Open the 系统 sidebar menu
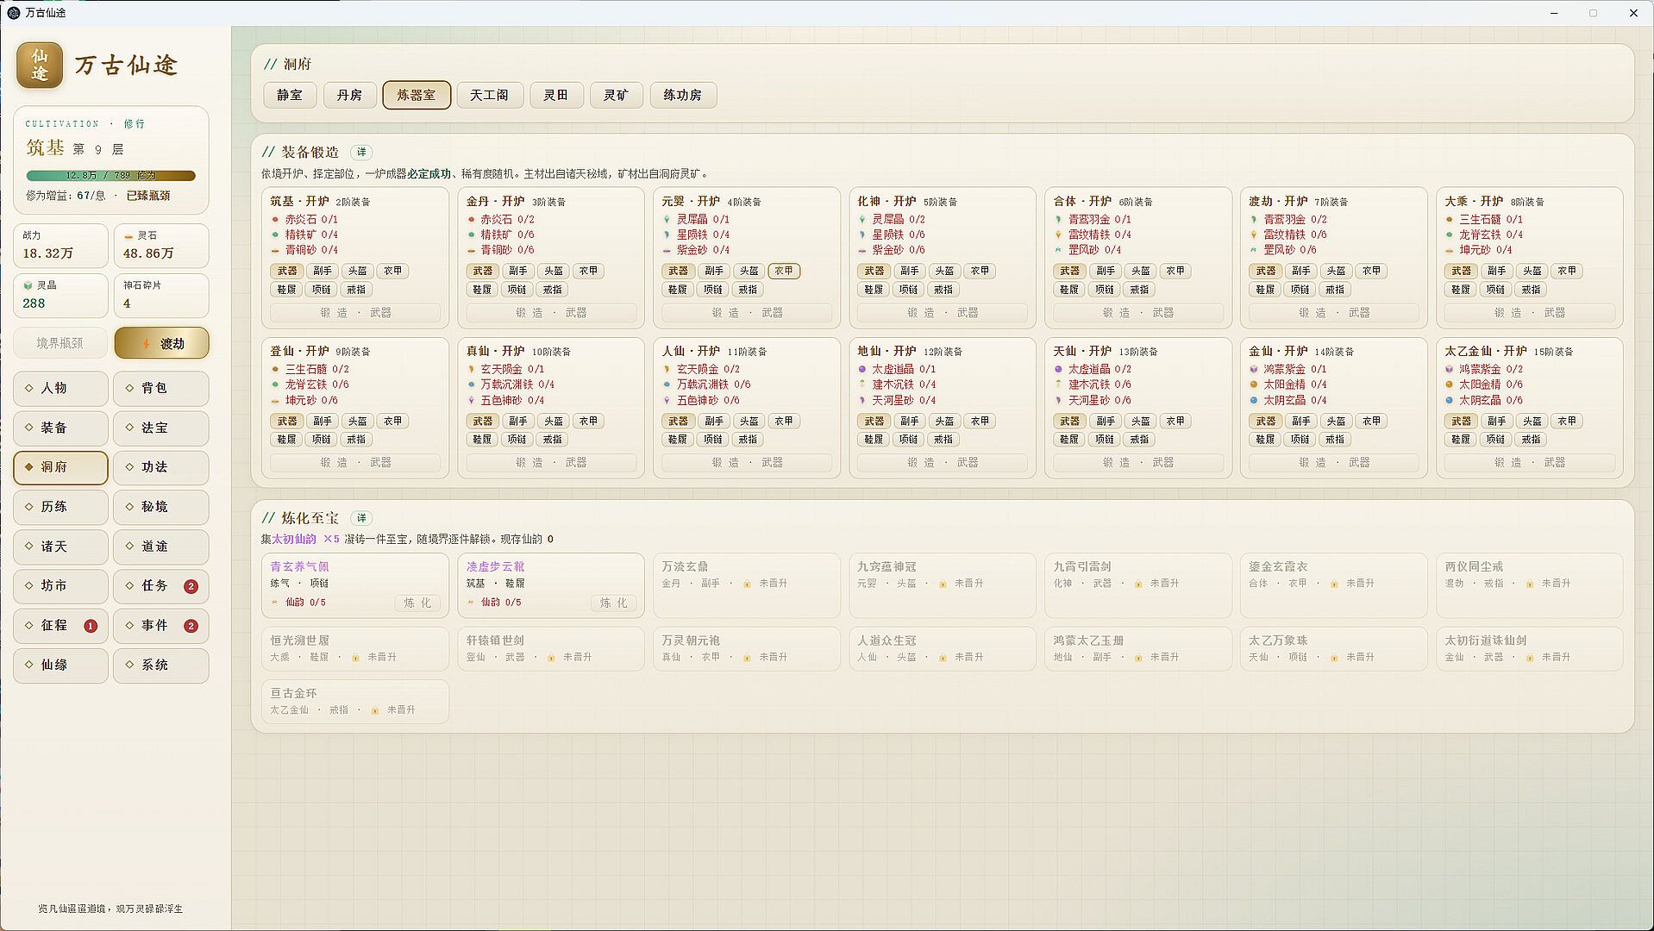This screenshot has height=931, width=1654. pyautogui.click(x=161, y=665)
